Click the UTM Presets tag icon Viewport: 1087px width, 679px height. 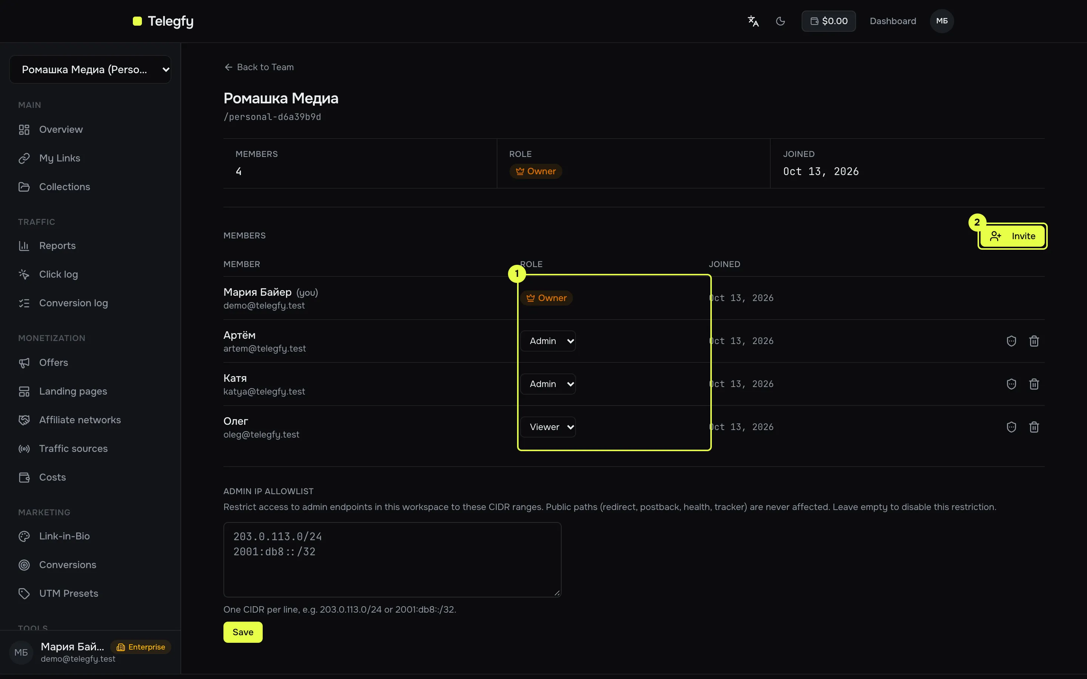coord(24,594)
